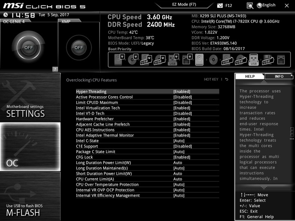Select the UEFI network boot icon

(x=187, y=60)
